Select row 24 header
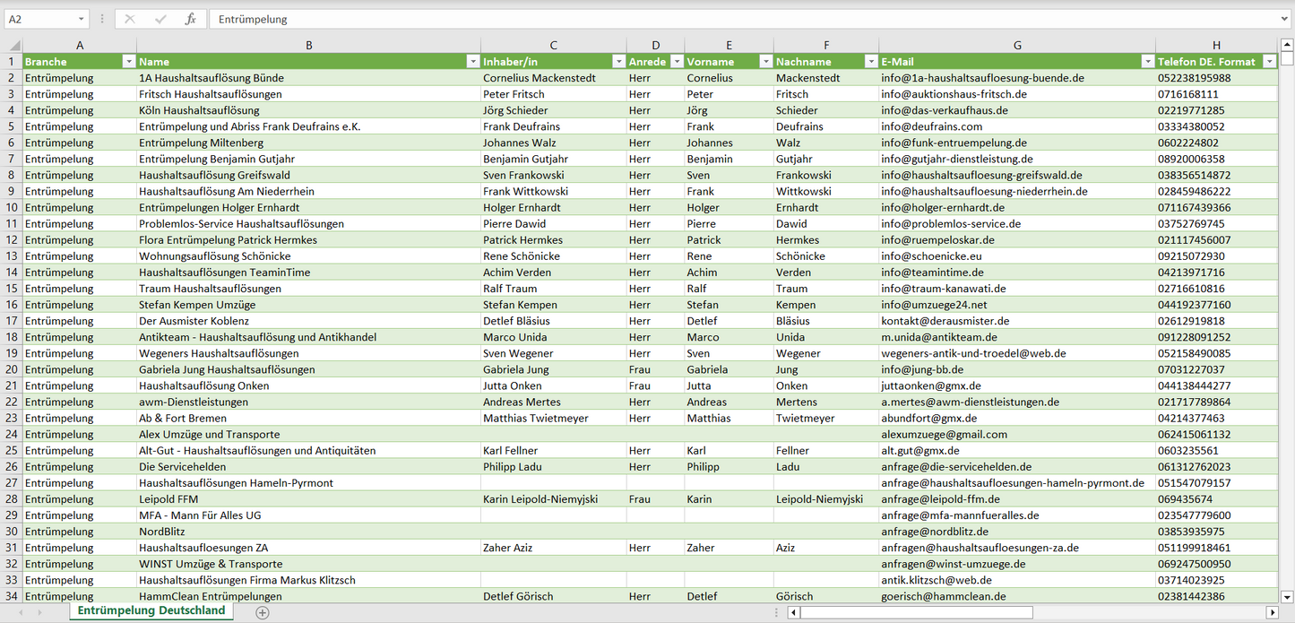 (x=12, y=435)
